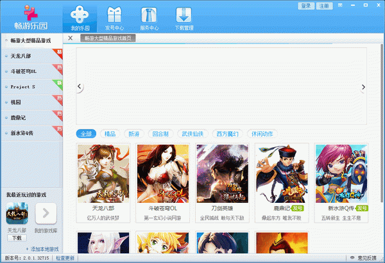Image resolution: width=385 pixels, height=263 pixels.
Task: Open the 天龙八部 recent game icon
Action: pos(17,213)
